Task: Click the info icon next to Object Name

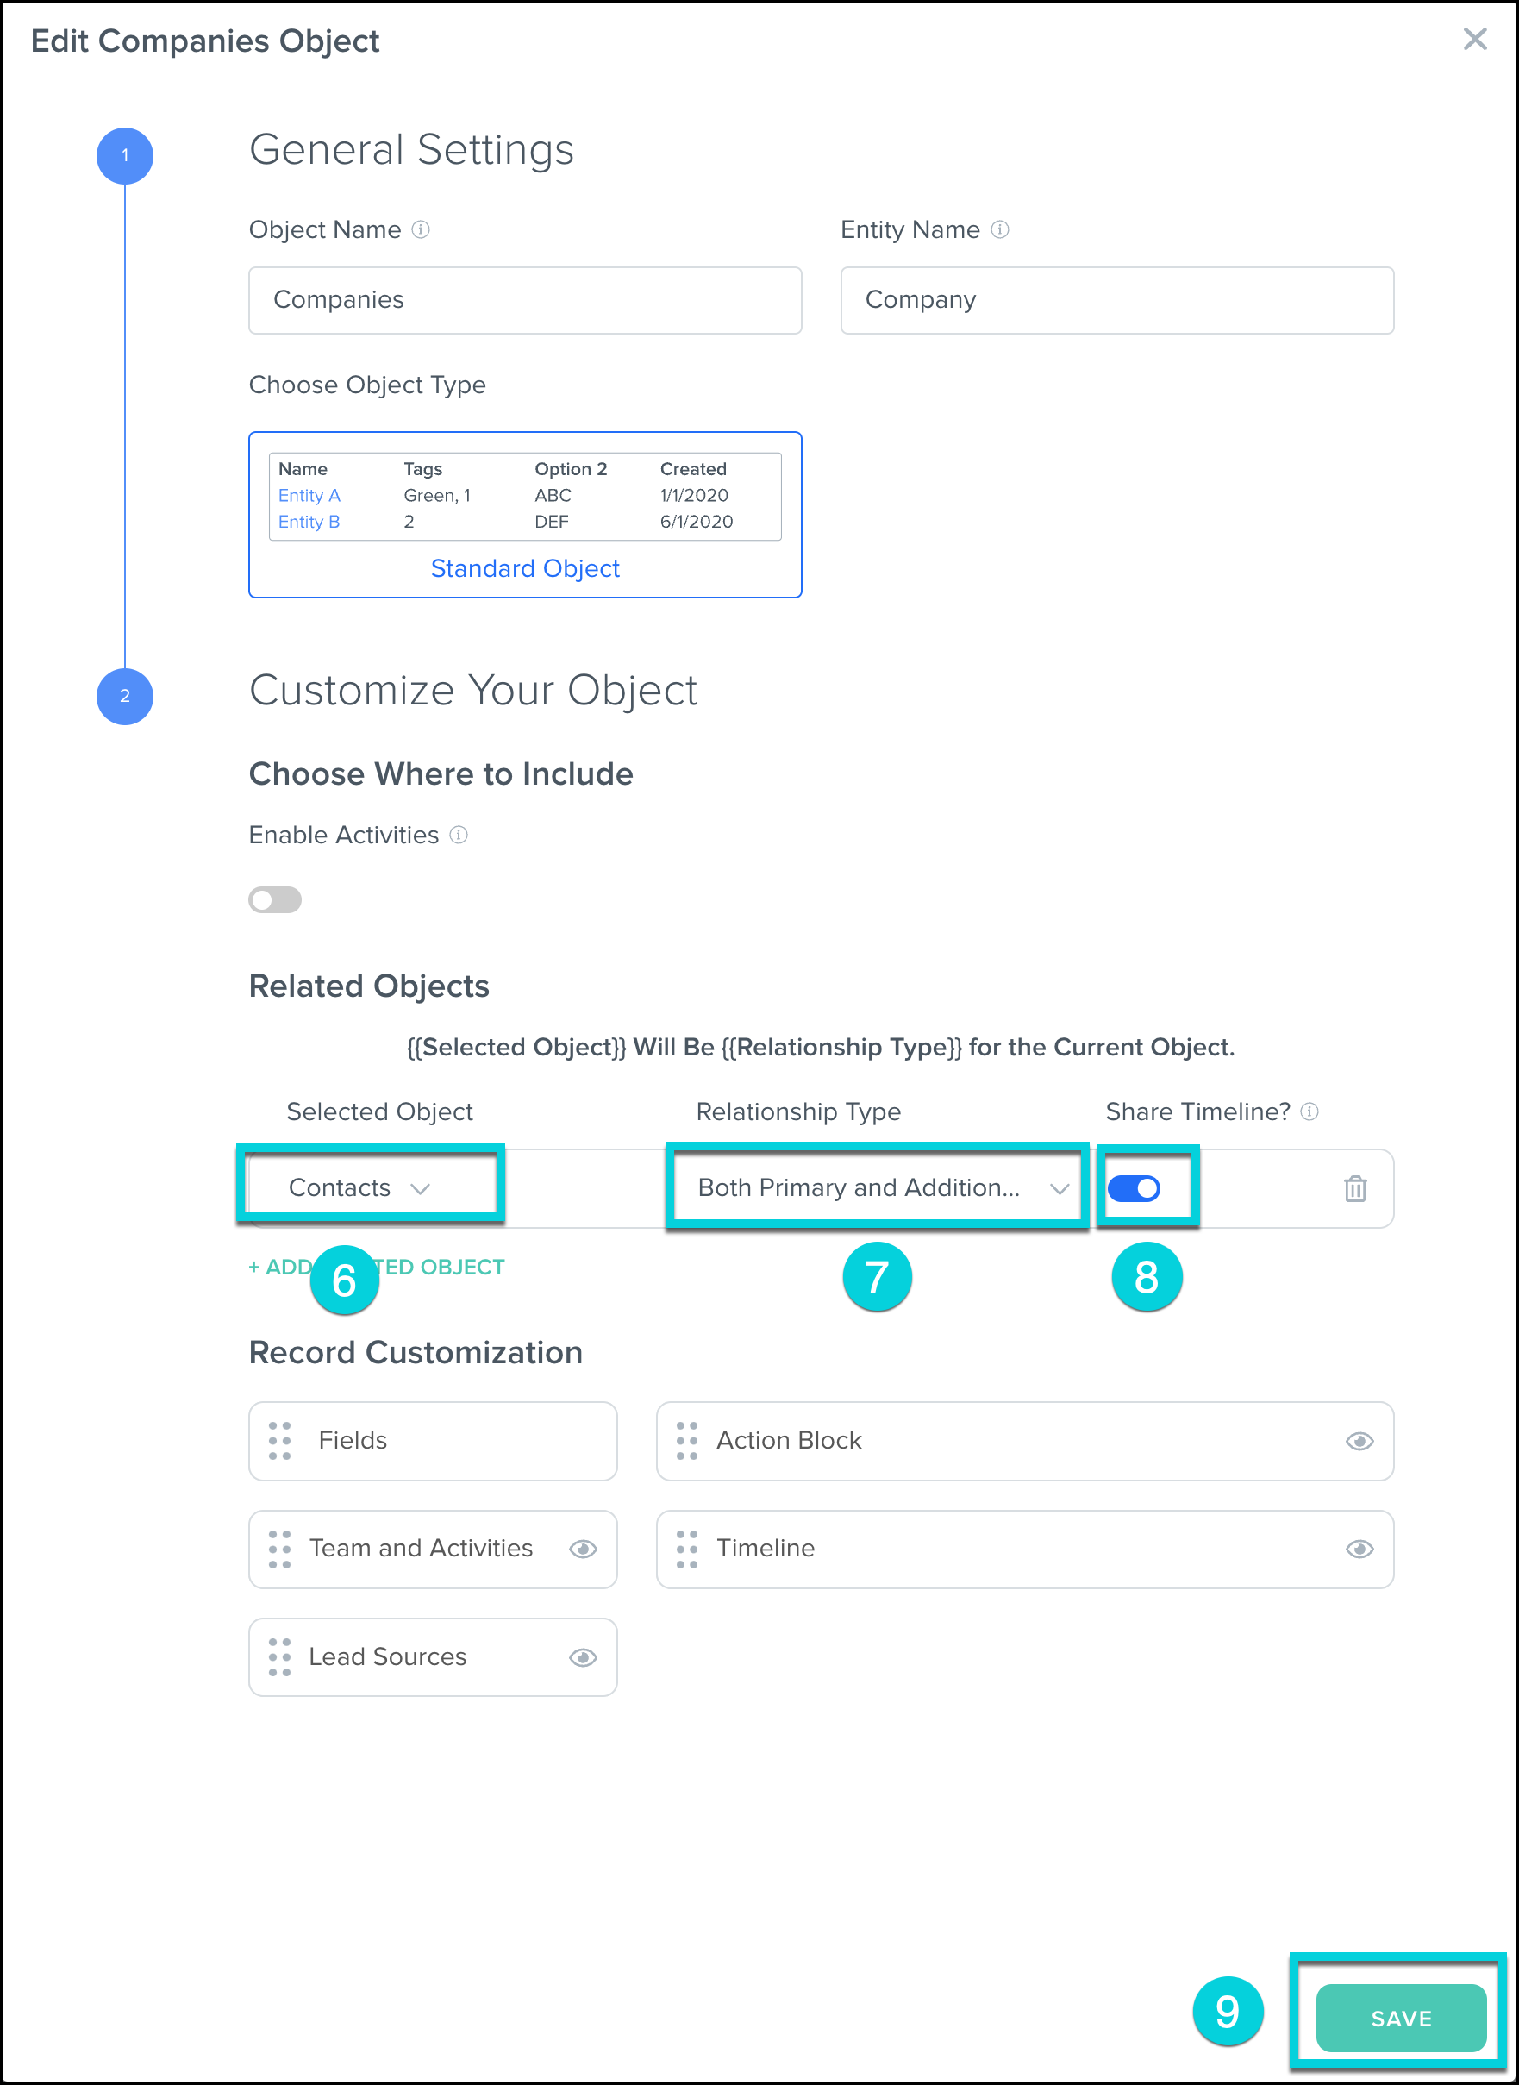Action: pyautogui.click(x=421, y=230)
